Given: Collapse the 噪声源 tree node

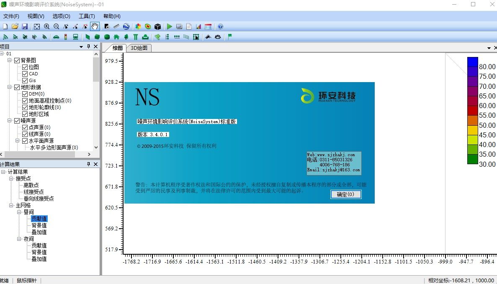Looking at the screenshot, I should point(9,120).
